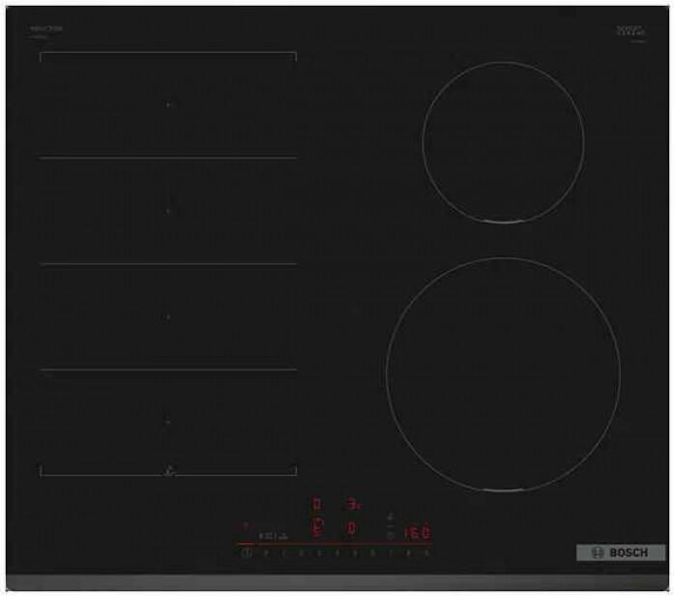Tap the timer clock icon
The height and width of the screenshot is (596, 674).
click(391, 536)
